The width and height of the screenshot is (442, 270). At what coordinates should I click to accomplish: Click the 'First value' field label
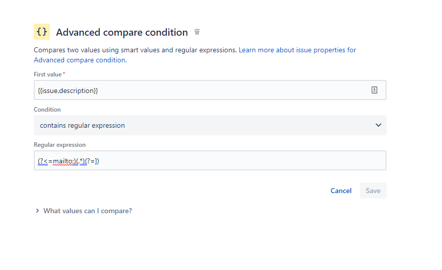[x=47, y=74]
